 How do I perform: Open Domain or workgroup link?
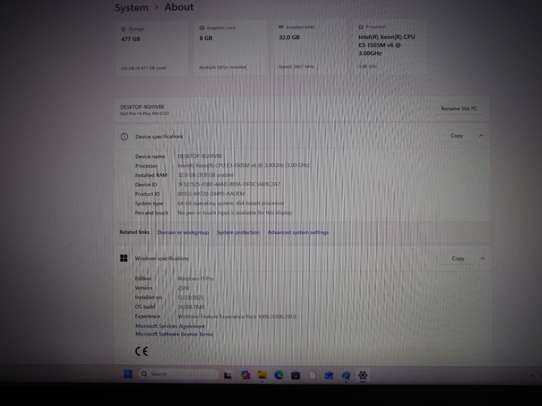183,232
